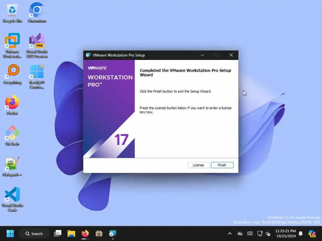Click the License button

[198, 165]
